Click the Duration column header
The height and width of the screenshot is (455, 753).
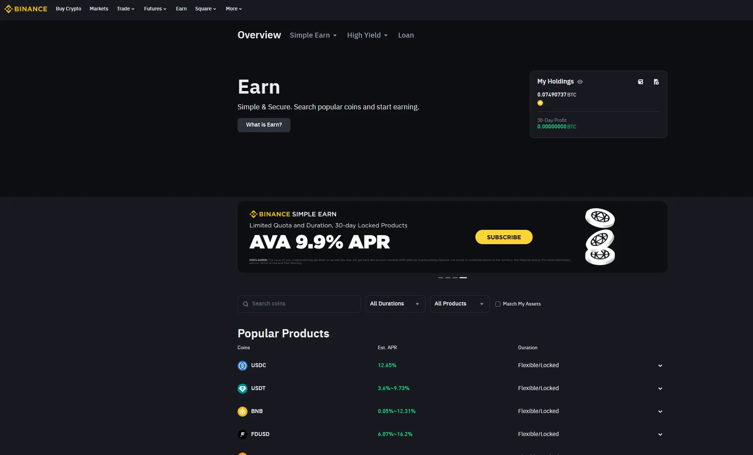tap(528, 347)
